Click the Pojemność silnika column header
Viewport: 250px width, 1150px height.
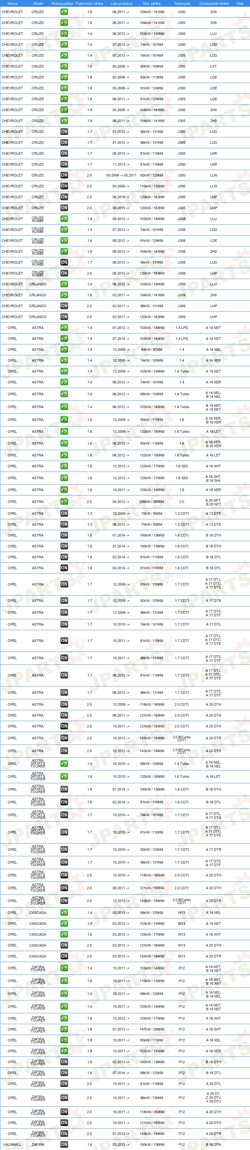(89, 3)
